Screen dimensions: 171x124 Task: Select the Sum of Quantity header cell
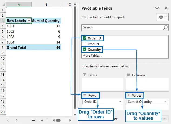pyautogui.click(x=46, y=21)
